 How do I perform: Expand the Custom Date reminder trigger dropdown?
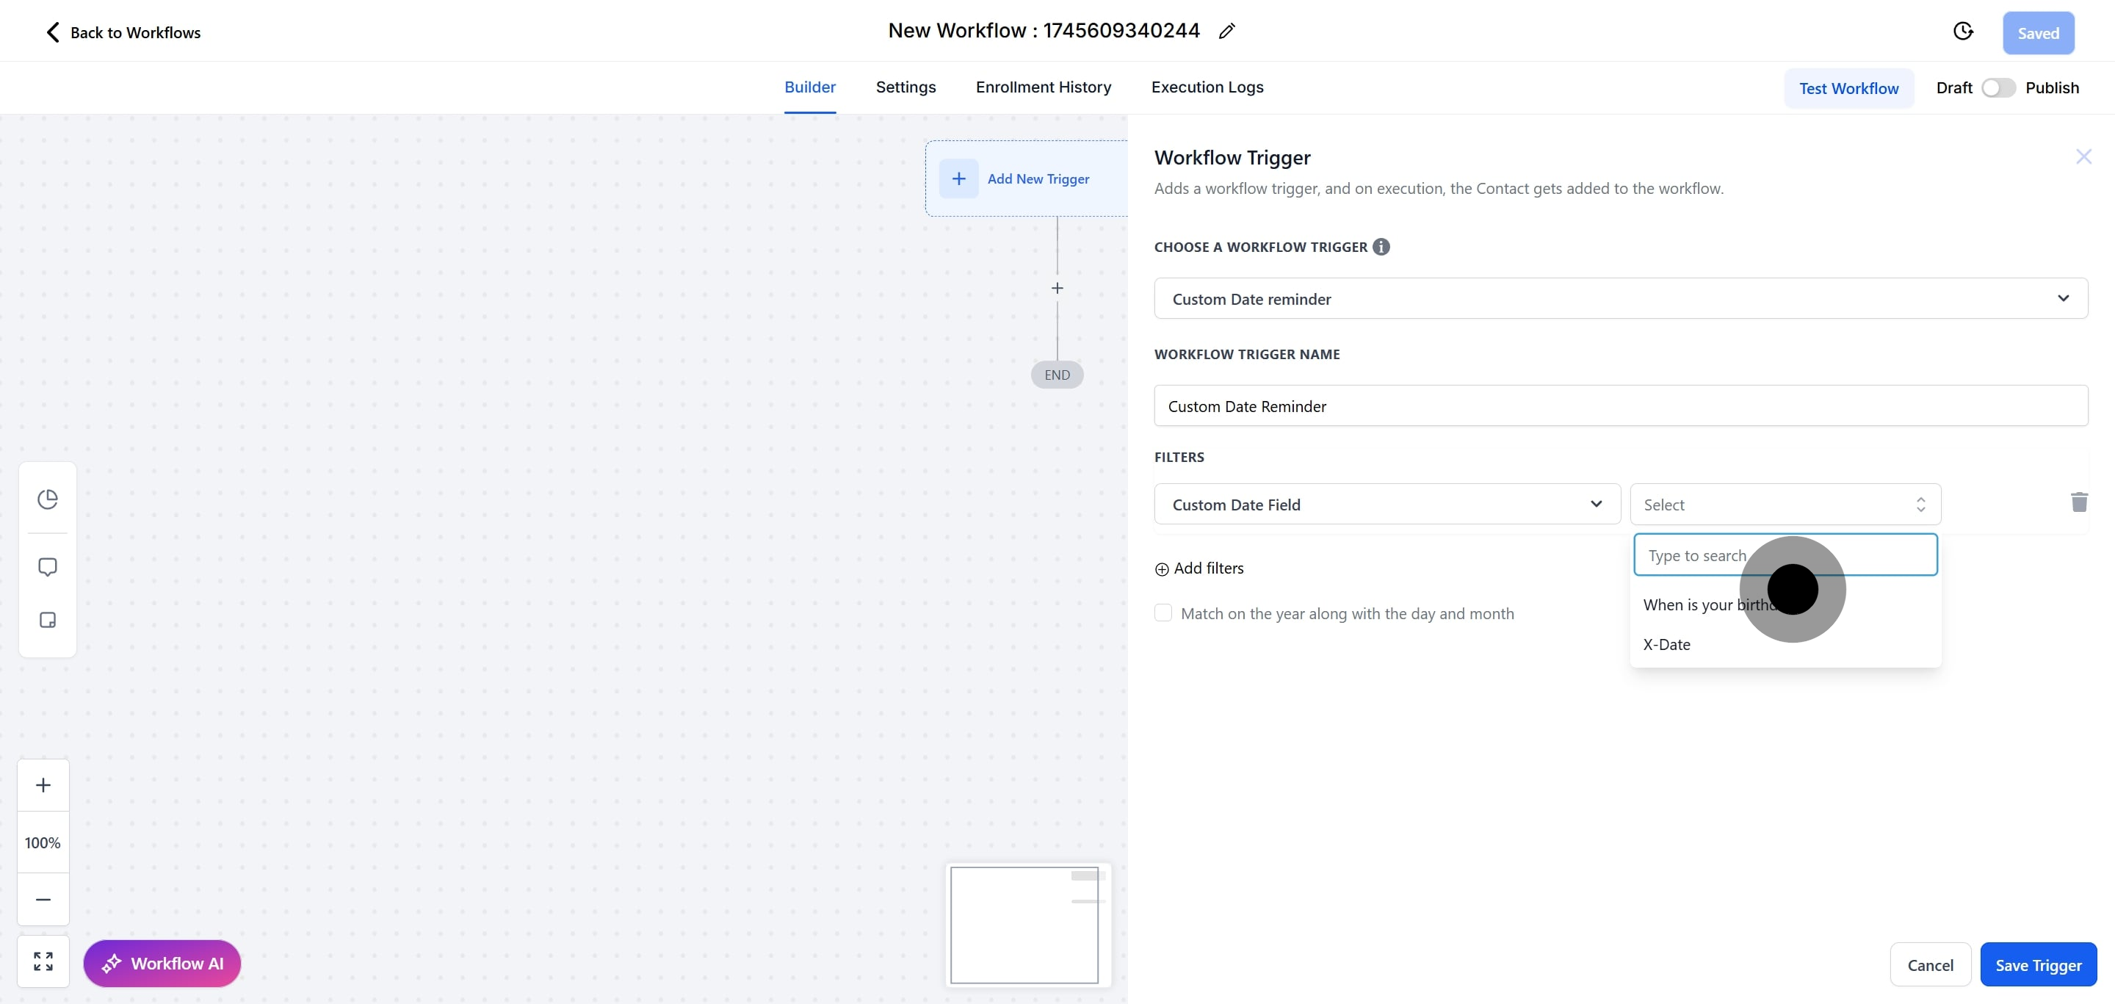tap(1620, 299)
